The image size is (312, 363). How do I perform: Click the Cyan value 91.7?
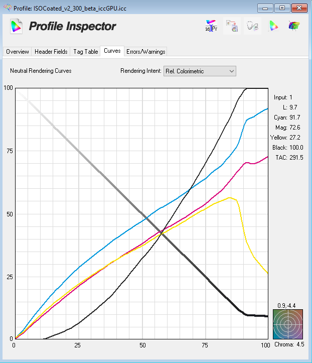coord(294,117)
